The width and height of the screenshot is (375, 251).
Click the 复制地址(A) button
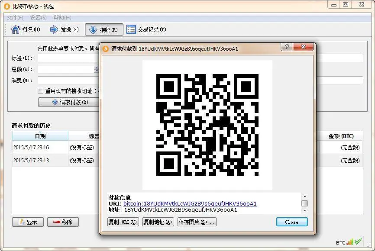coord(158,222)
